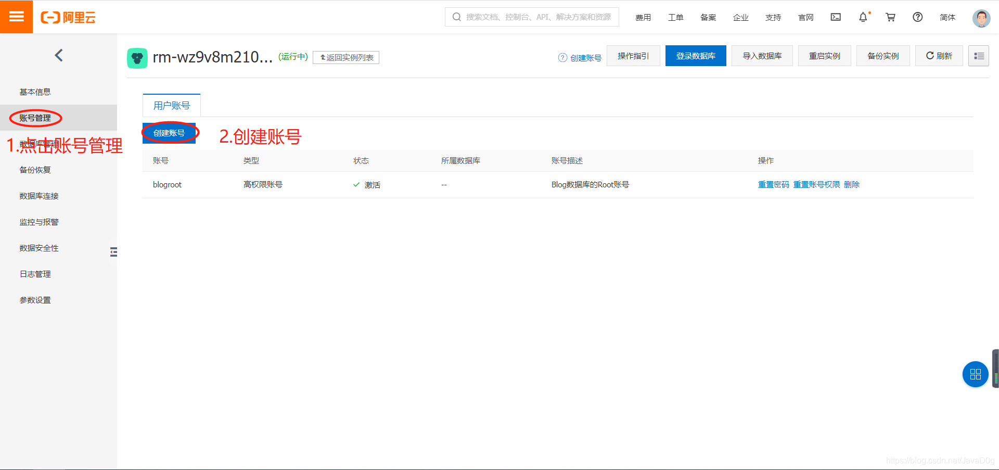999x470 pixels.
Task: Select the 用户账号 tab
Action: (172, 106)
